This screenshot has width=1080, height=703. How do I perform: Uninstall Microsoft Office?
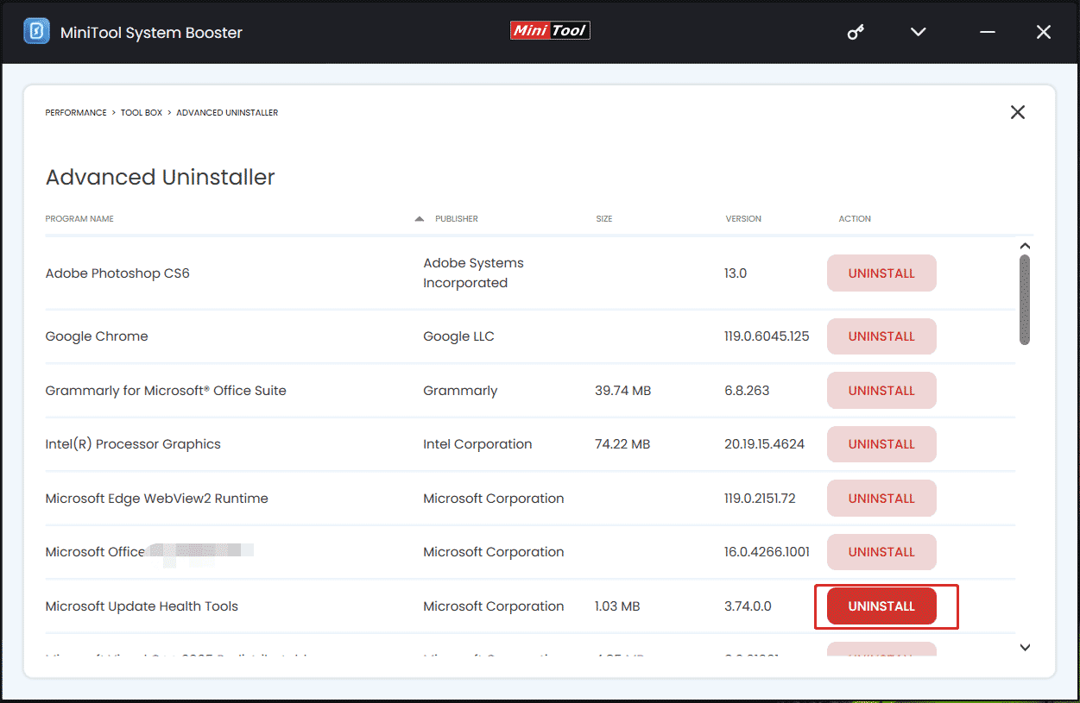tap(881, 552)
